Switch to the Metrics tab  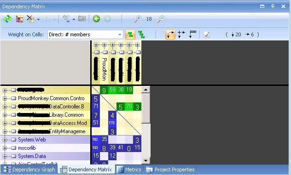click(x=129, y=169)
